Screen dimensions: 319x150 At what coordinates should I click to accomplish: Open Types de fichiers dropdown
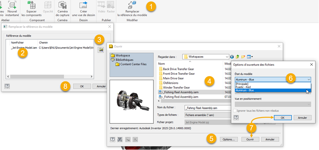tap(208, 115)
